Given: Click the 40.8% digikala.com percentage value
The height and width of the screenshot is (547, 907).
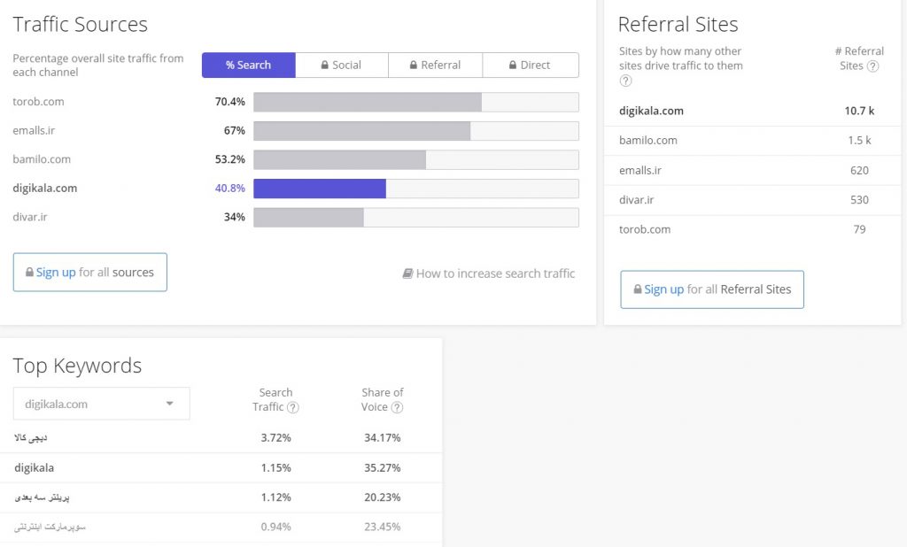Looking at the screenshot, I should tap(230, 189).
